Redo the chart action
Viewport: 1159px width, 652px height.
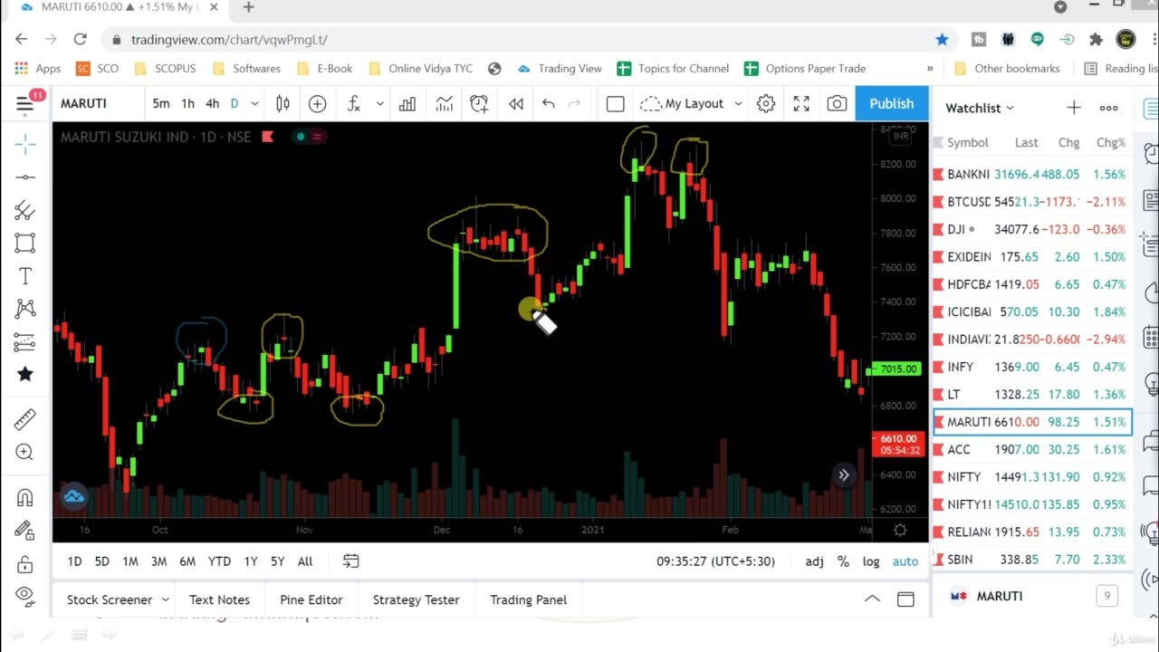(x=573, y=103)
